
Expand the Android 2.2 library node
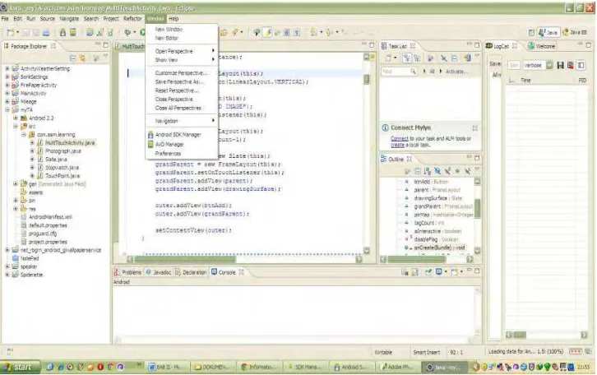tap(16, 118)
